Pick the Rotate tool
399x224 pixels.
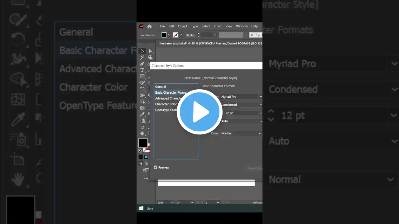[142, 89]
